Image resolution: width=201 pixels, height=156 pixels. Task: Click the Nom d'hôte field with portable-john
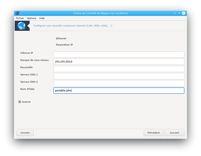click(119, 91)
